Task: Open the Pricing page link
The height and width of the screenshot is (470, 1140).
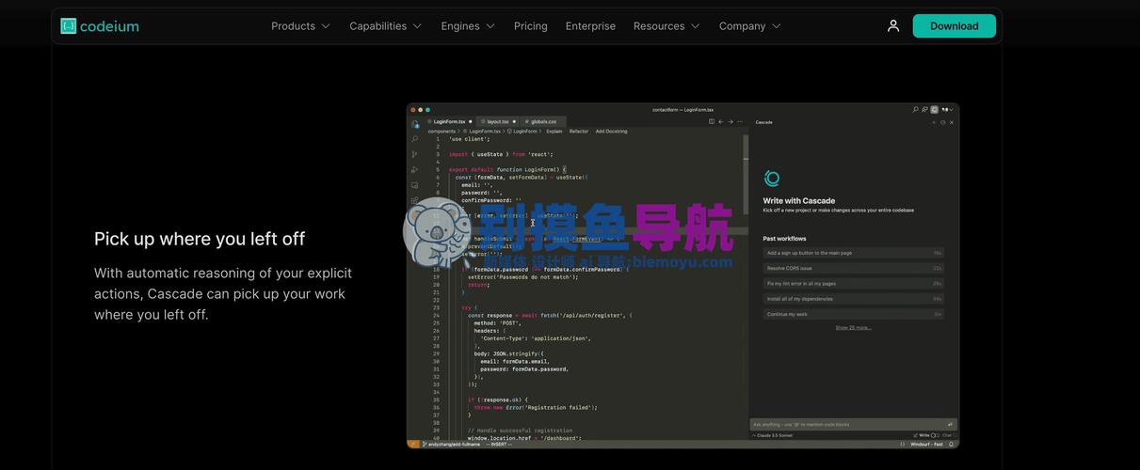Action: coord(531,26)
